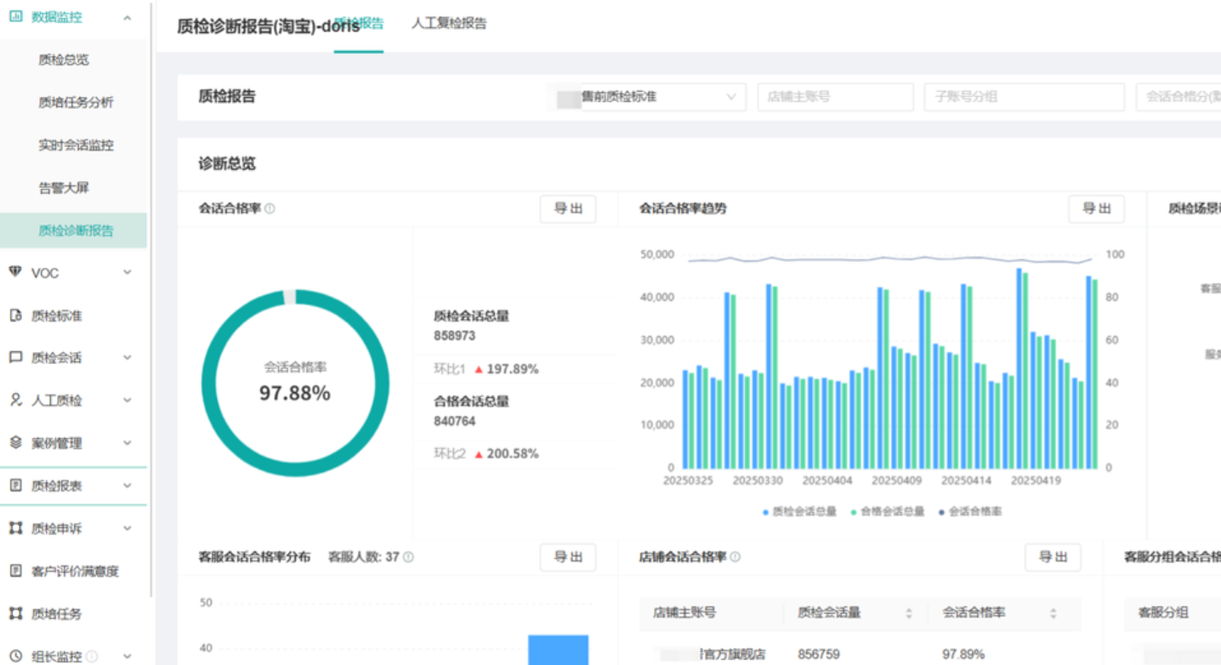Click the 质检会话总量 value 858973

pos(455,336)
